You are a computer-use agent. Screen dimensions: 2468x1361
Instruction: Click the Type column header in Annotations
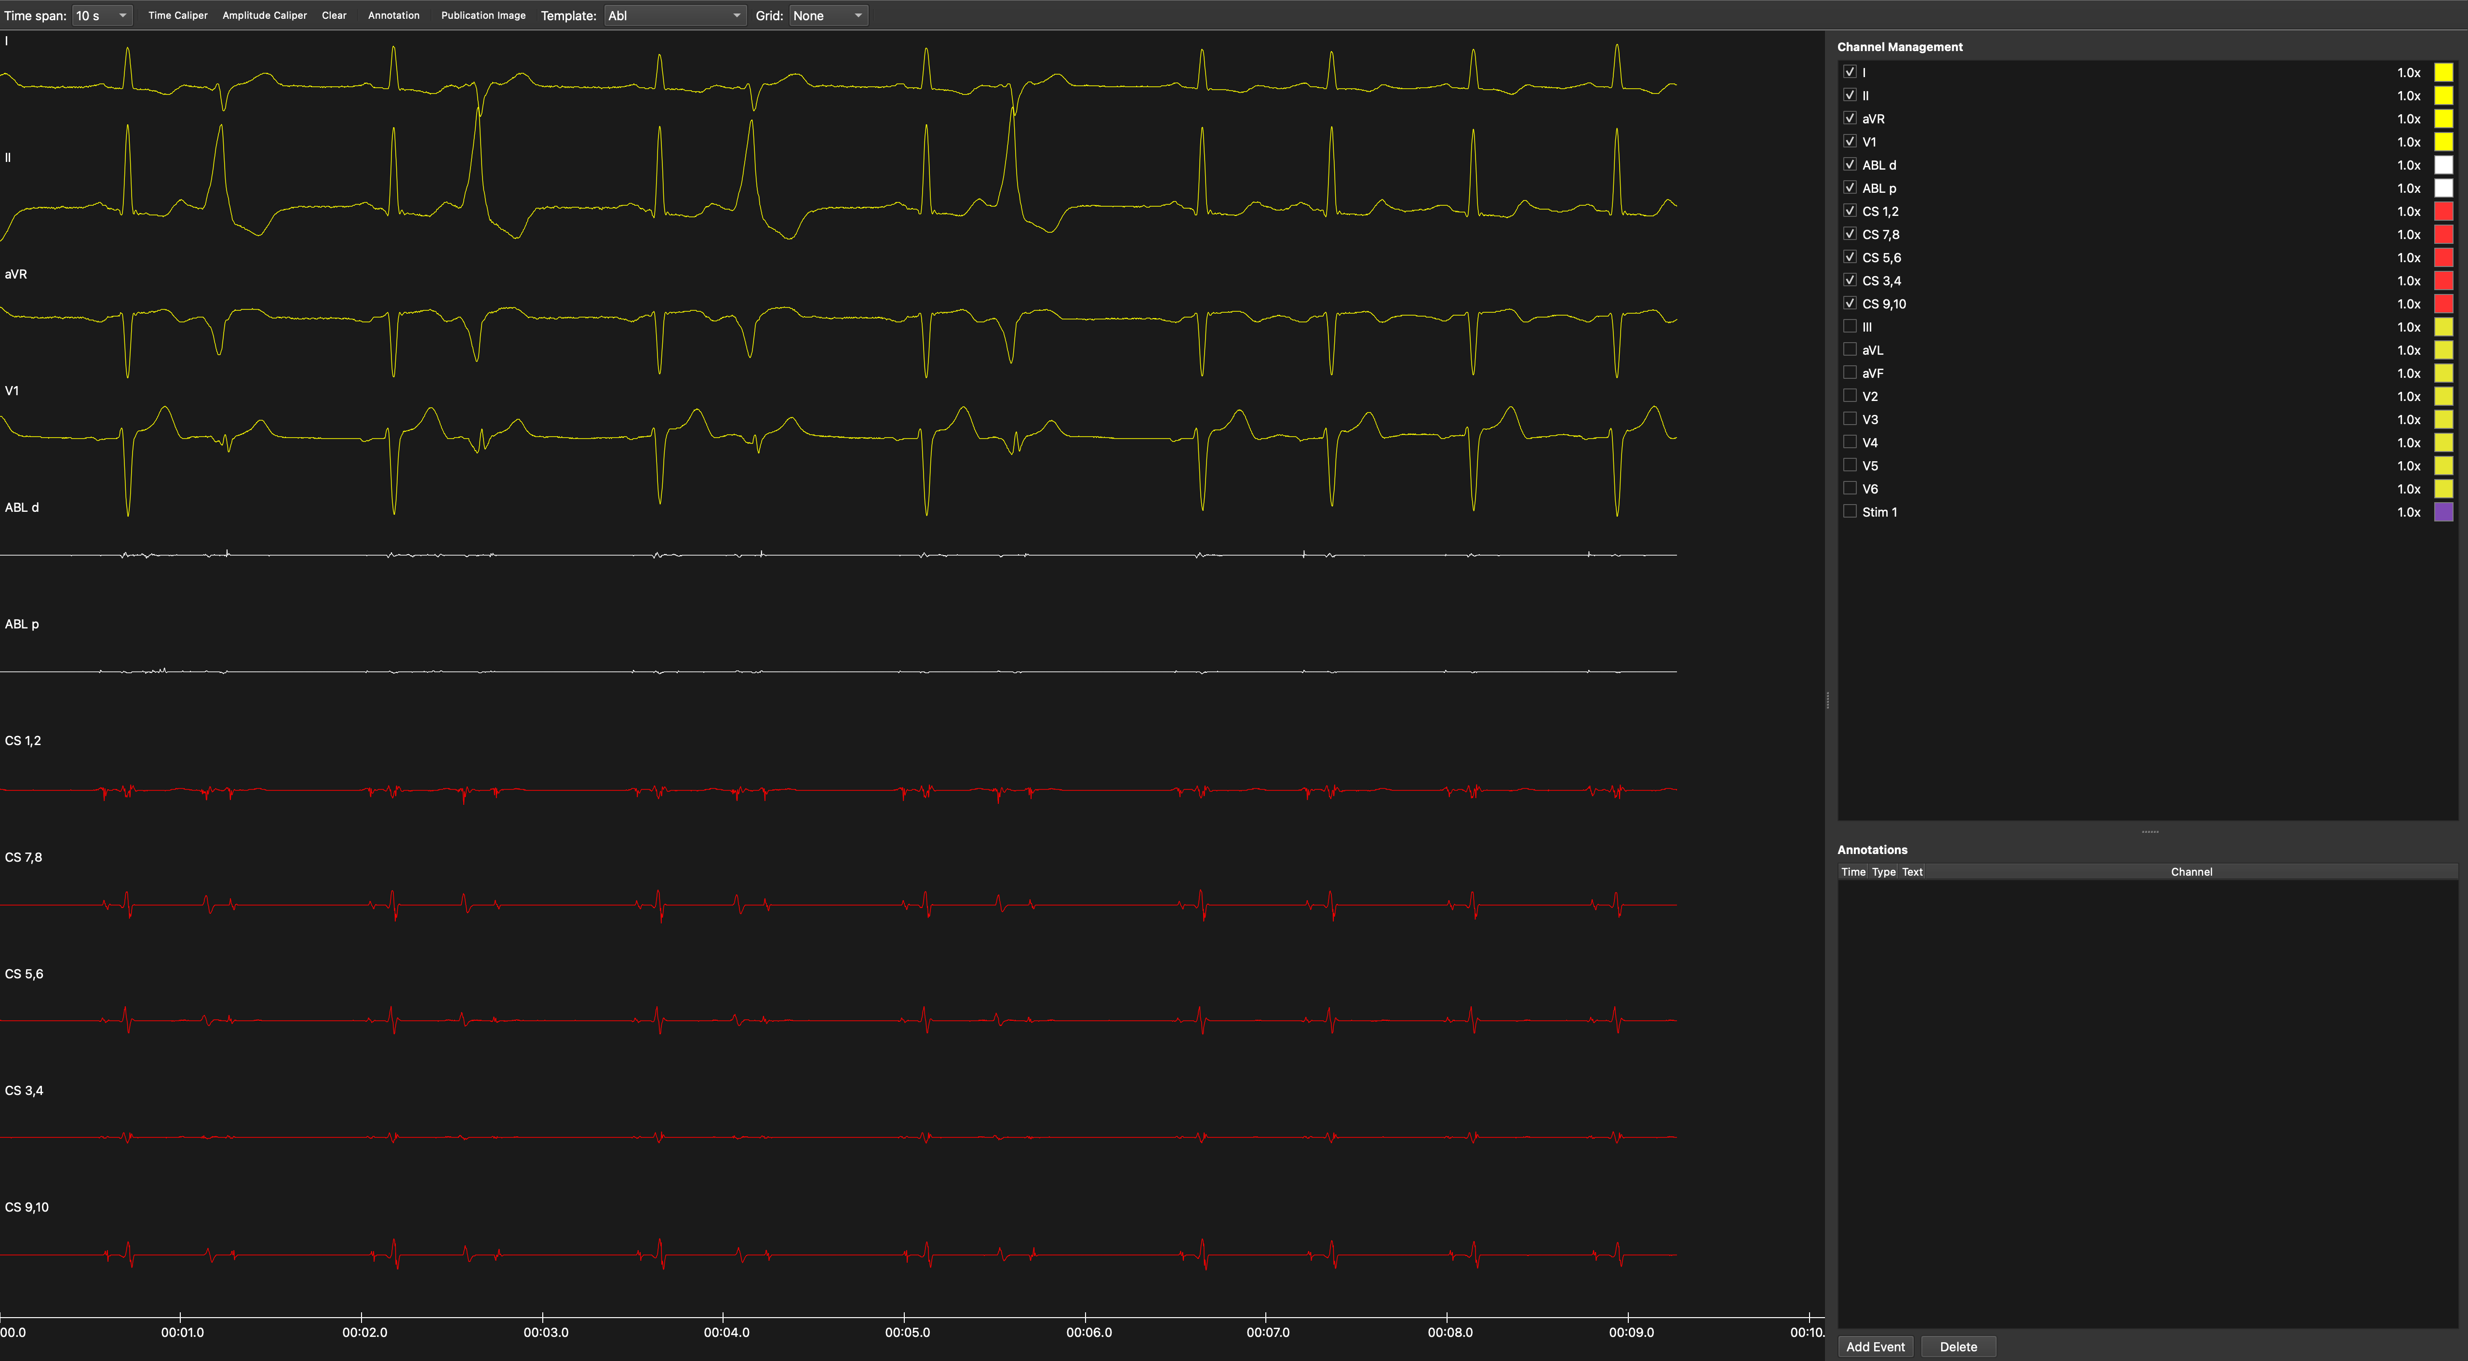tap(1884, 871)
